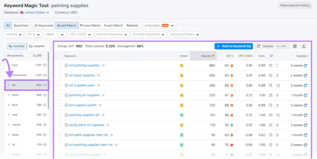Refresh the 'art paint supplies near me' row
Image resolution: width=317 pixels, height=159 pixels.
pos(306,135)
